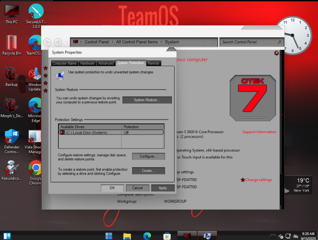The image size is (318, 240).
Task: Open Morph's_De... desktop icon
Action: (11, 108)
